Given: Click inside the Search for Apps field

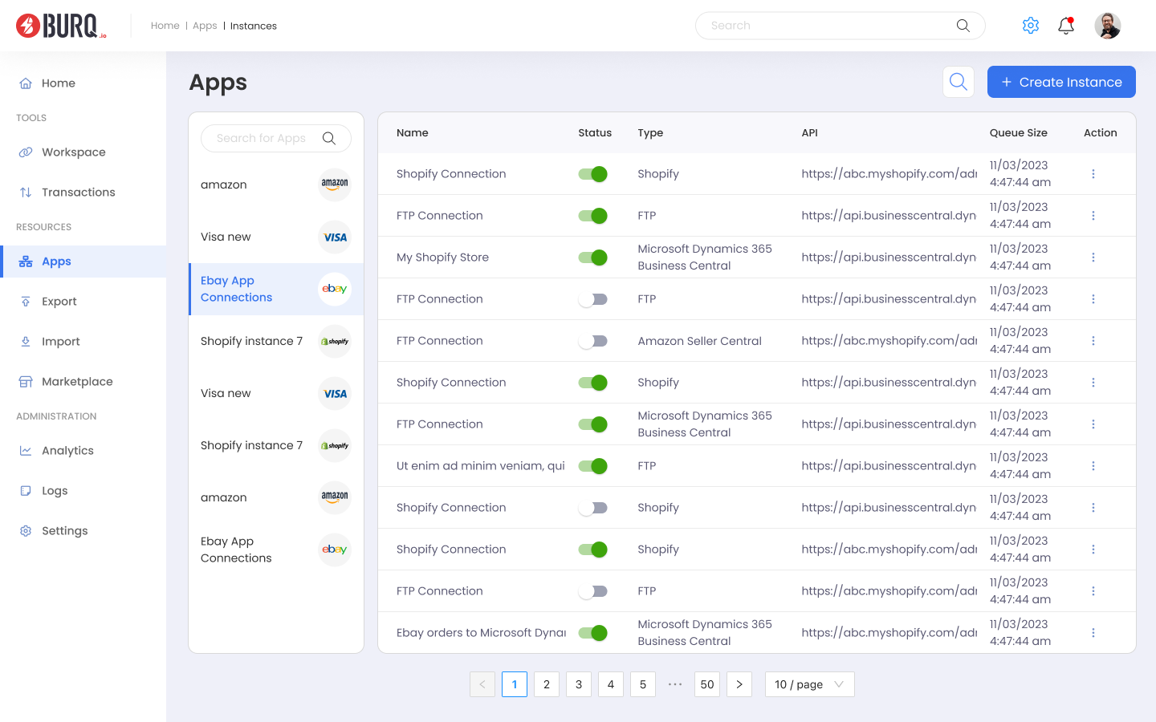Looking at the screenshot, I should tap(265, 138).
